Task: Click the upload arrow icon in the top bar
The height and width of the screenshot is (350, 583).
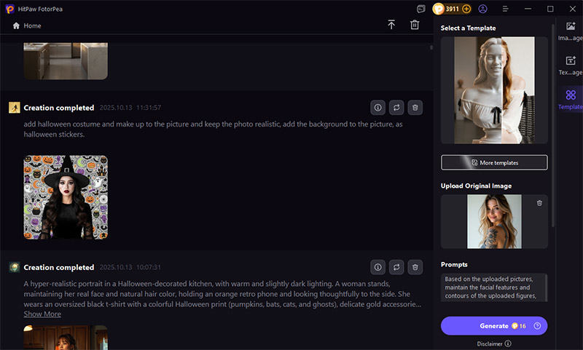Action: [391, 25]
